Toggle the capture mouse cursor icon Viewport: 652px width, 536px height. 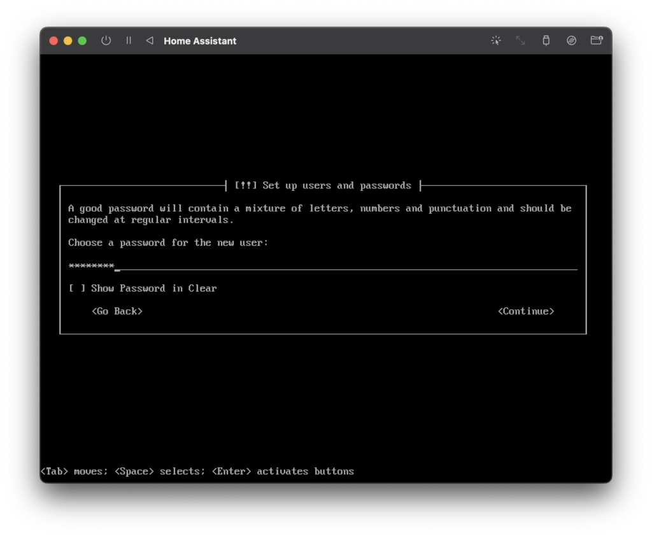(x=495, y=40)
